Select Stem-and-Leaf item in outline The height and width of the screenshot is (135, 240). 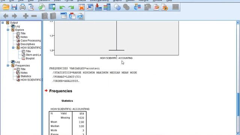pos(33,55)
